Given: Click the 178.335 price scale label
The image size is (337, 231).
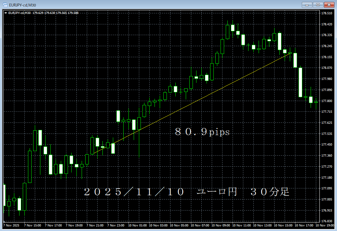Looking at the screenshot, I should tap(327, 35).
